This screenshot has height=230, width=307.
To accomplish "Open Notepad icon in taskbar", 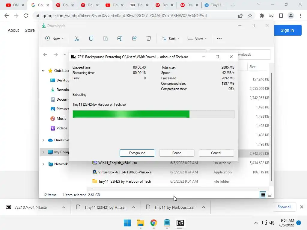I will click(x=167, y=223).
